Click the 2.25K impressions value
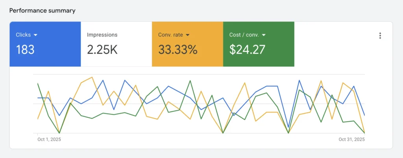Viewport: 403px width, 158px height. click(x=102, y=50)
